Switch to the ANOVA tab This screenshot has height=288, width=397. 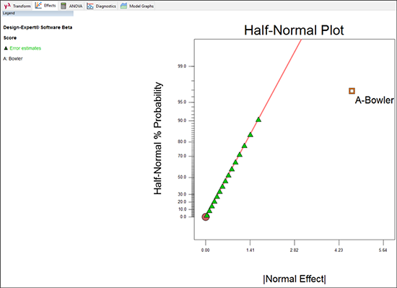point(71,6)
